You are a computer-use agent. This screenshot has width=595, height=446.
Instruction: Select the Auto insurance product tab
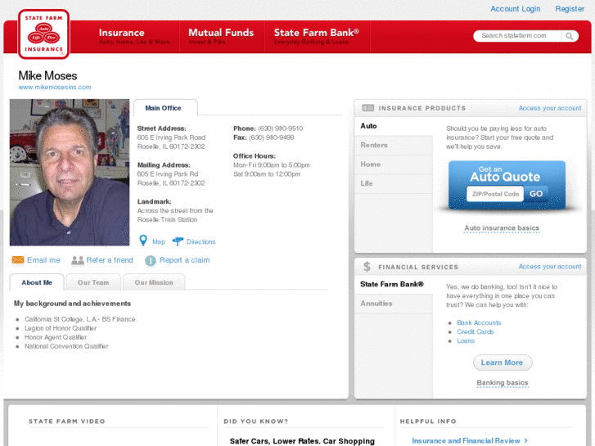tap(394, 126)
